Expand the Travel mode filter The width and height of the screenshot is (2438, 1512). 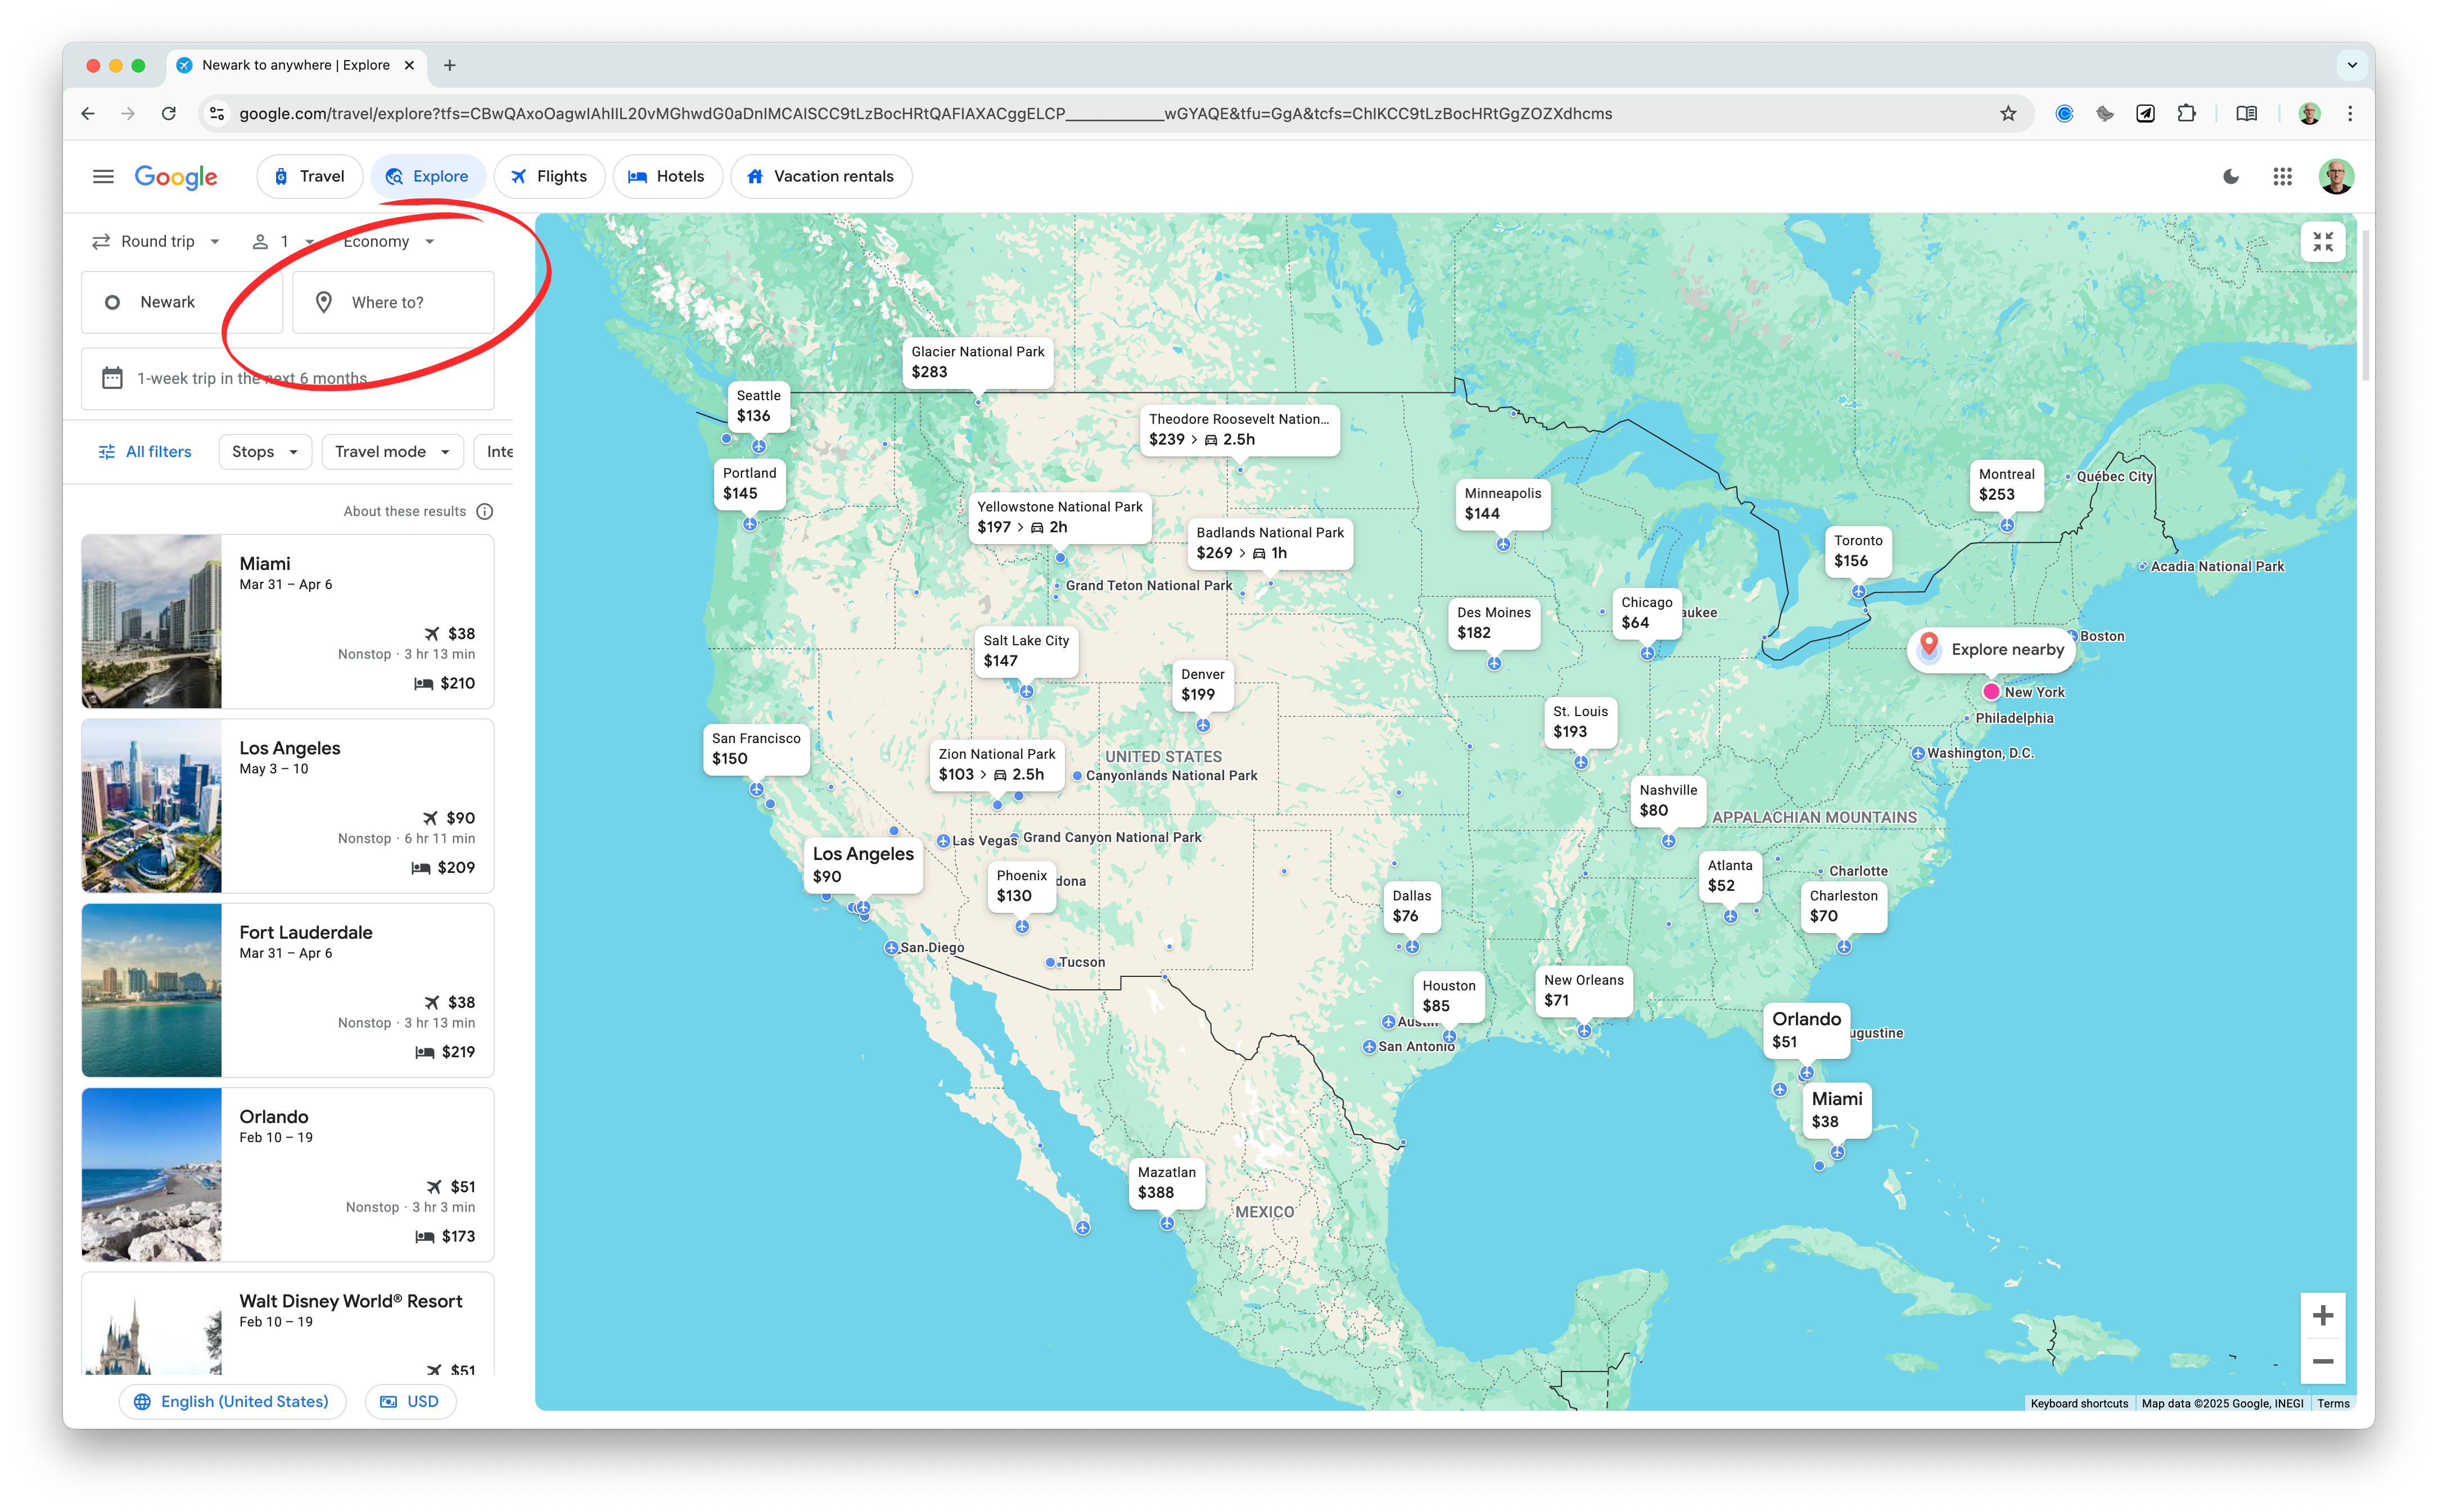(x=392, y=452)
